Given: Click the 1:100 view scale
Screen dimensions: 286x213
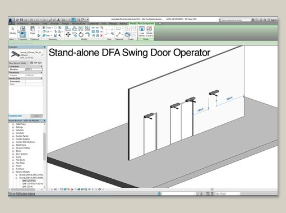Looking at the screenshot, I should pos(54,189).
